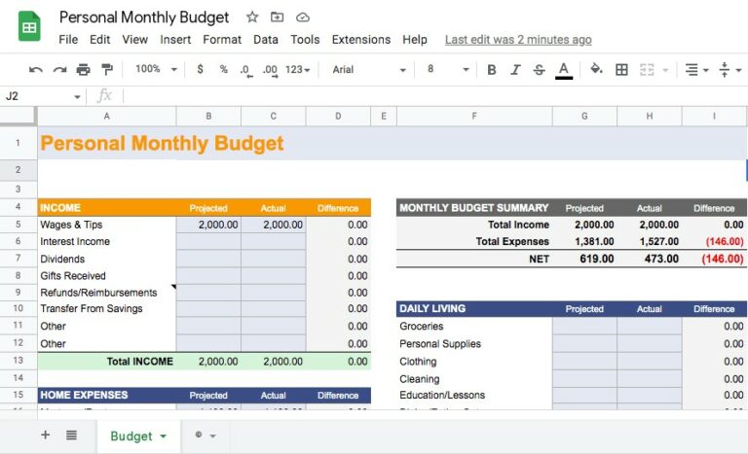Click the document title Personal Monthly Budget

coord(144,17)
